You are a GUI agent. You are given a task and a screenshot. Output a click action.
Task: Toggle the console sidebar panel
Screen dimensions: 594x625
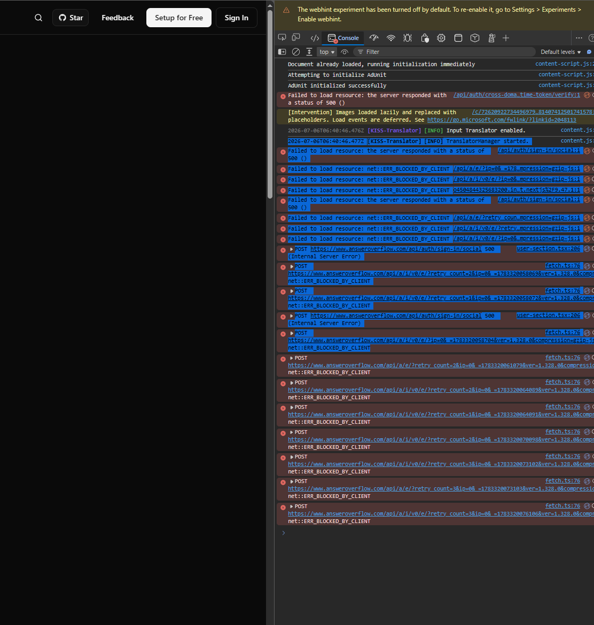pos(282,52)
